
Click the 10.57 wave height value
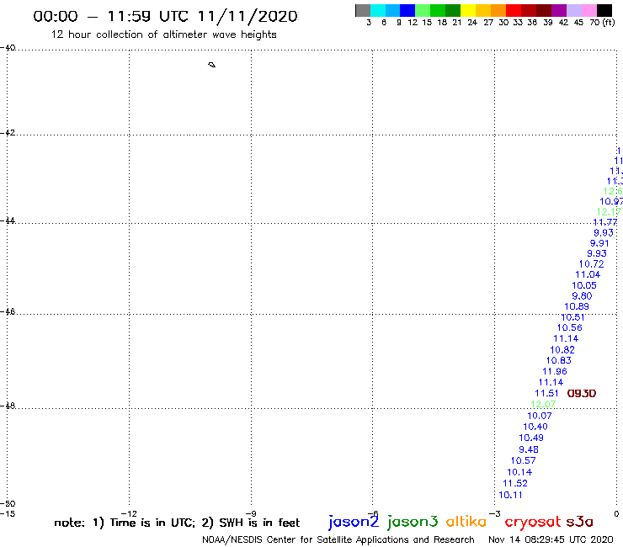pyautogui.click(x=523, y=460)
